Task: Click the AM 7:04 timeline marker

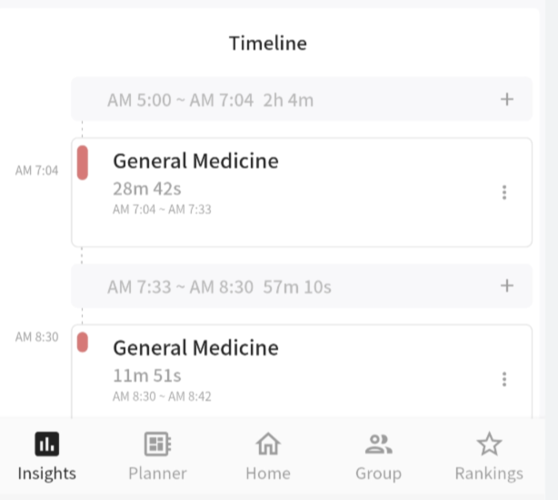Action: [x=36, y=170]
